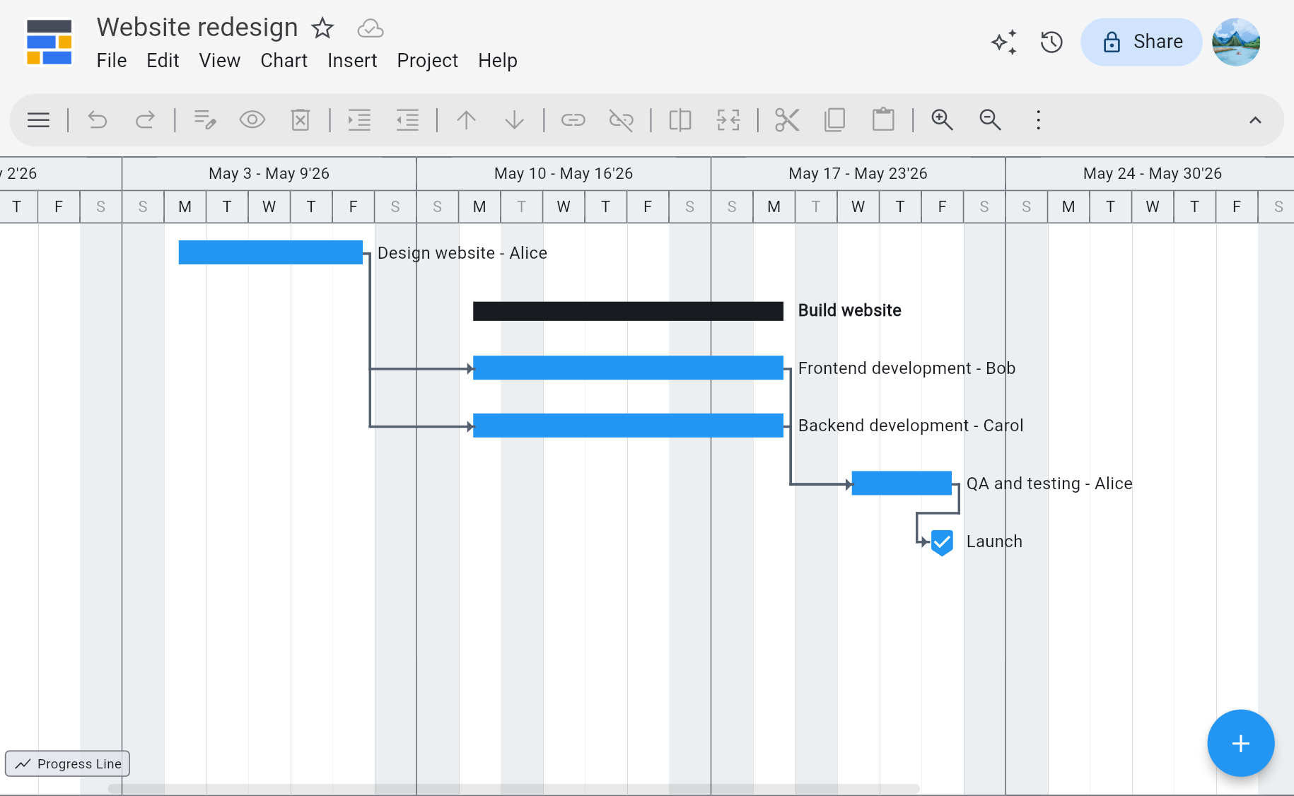Open the hamburger menu
Screen dimensions: 1294x796
(x=38, y=119)
